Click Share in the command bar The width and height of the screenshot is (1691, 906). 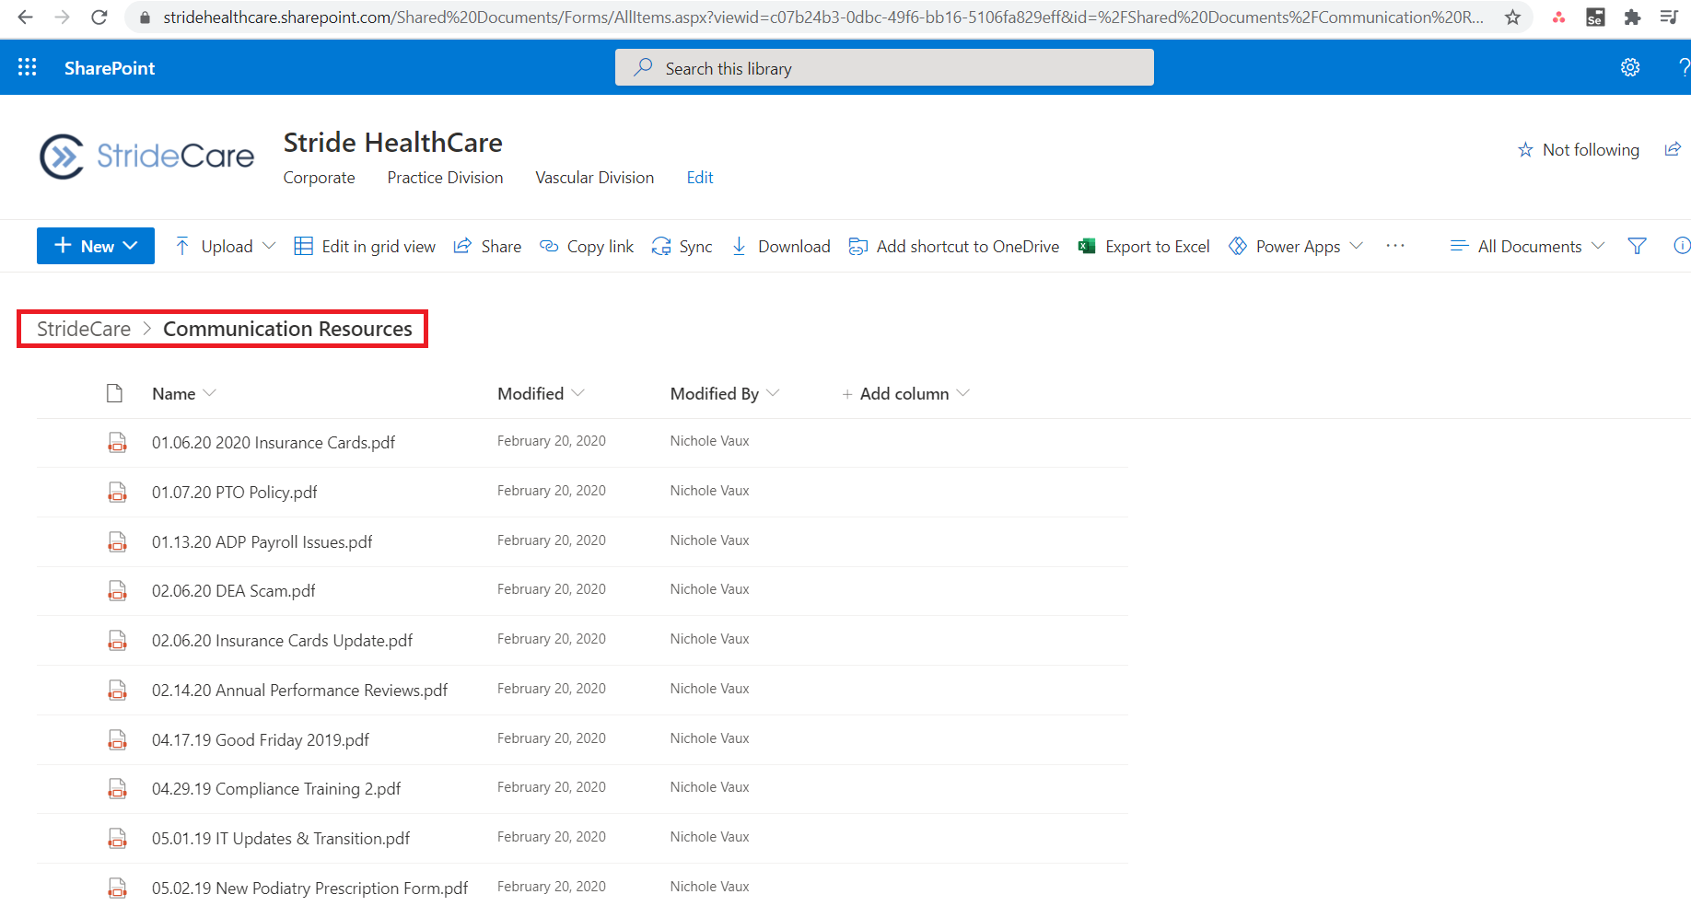(x=487, y=246)
